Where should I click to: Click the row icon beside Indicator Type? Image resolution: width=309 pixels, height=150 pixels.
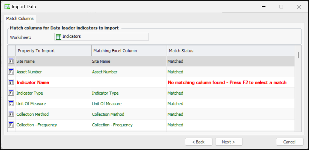(x=11, y=93)
